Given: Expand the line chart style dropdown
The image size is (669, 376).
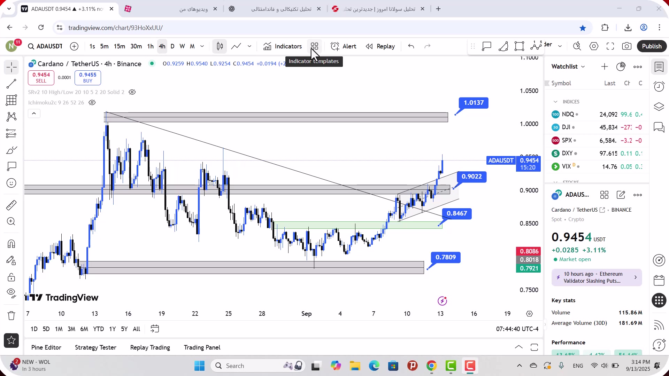Looking at the screenshot, I should tap(249, 46).
